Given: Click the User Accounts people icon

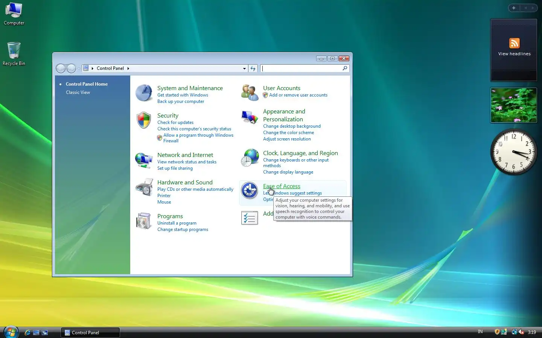Looking at the screenshot, I should click(250, 92).
